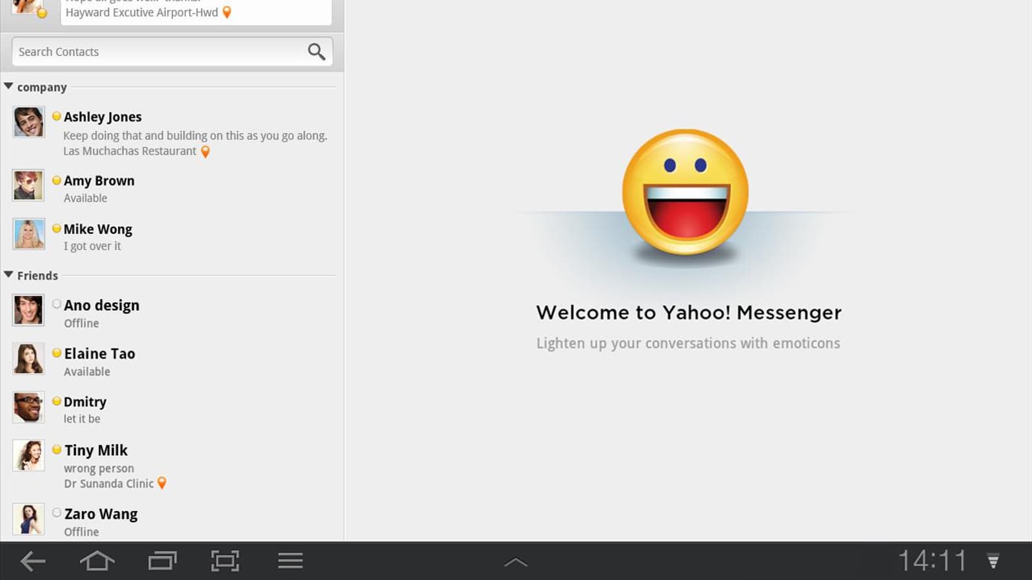Tap the "Welcome to Yahoo! Messenger" heading

pos(689,313)
